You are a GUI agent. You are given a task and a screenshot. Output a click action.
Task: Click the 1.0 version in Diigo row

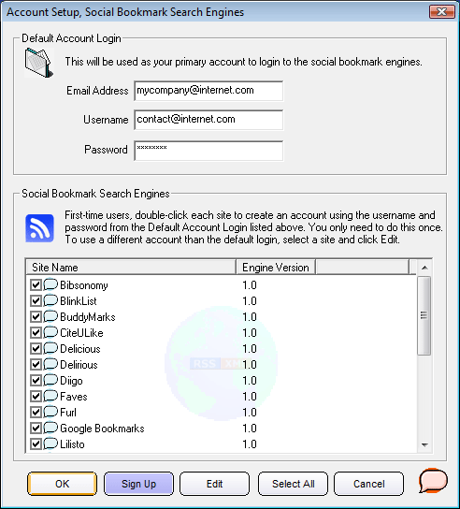pyautogui.click(x=250, y=381)
